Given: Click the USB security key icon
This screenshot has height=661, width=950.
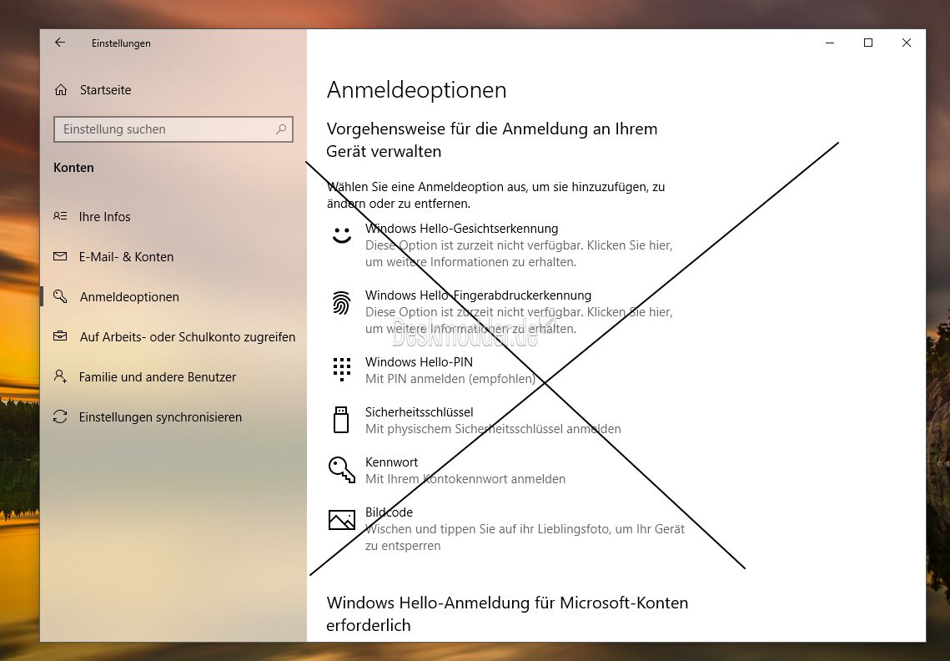Looking at the screenshot, I should pos(342,420).
